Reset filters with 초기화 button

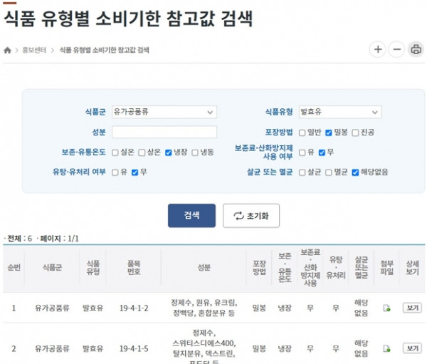[251, 216]
